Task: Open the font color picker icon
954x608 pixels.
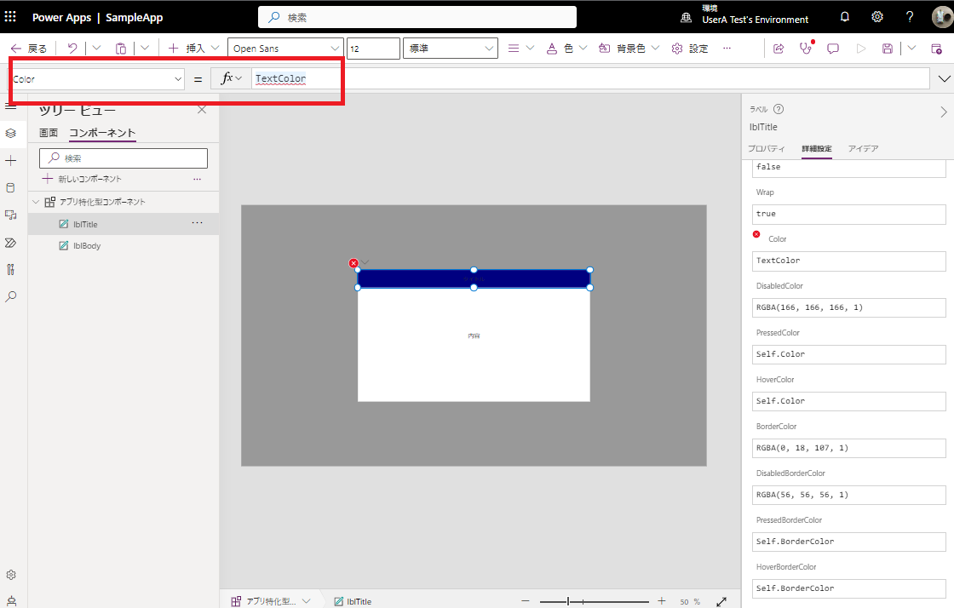Action: (551, 49)
